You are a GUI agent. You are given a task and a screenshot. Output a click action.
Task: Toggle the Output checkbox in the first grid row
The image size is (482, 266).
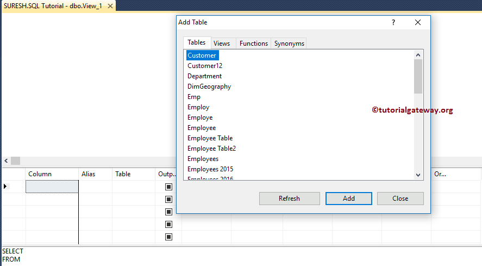(168, 187)
